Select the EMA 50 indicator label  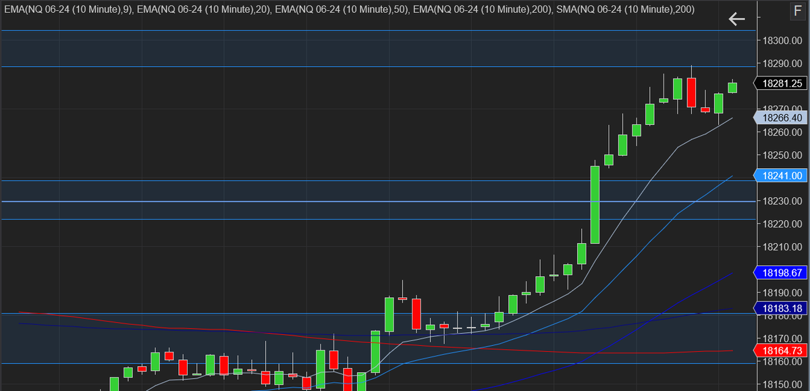pyautogui.click(x=342, y=9)
